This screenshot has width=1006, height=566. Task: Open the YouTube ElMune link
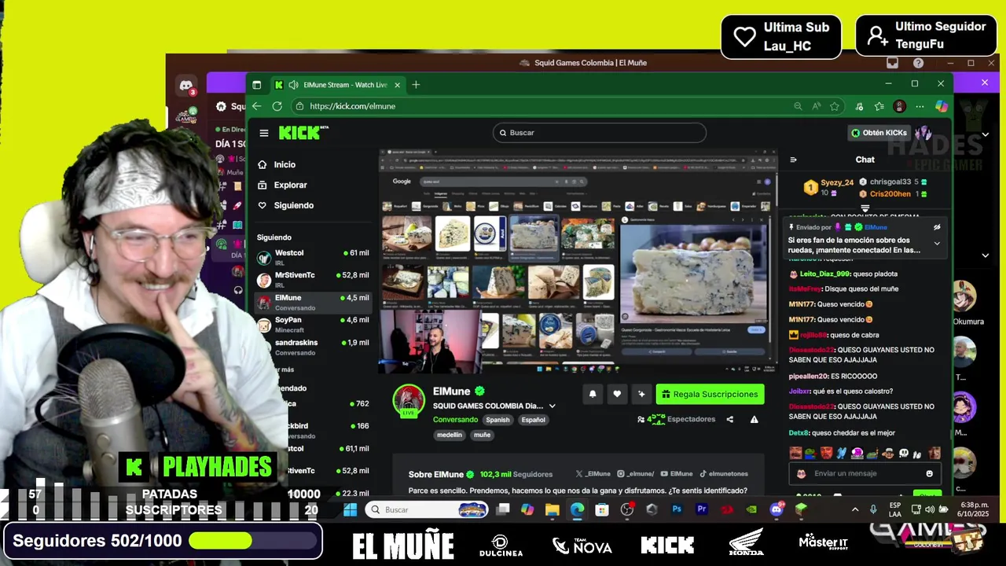pos(677,474)
